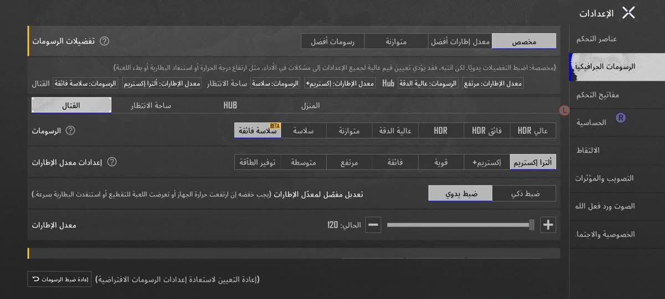Click the الحالي: 120 frame rate value
The height and width of the screenshot is (299, 665).
click(344, 225)
